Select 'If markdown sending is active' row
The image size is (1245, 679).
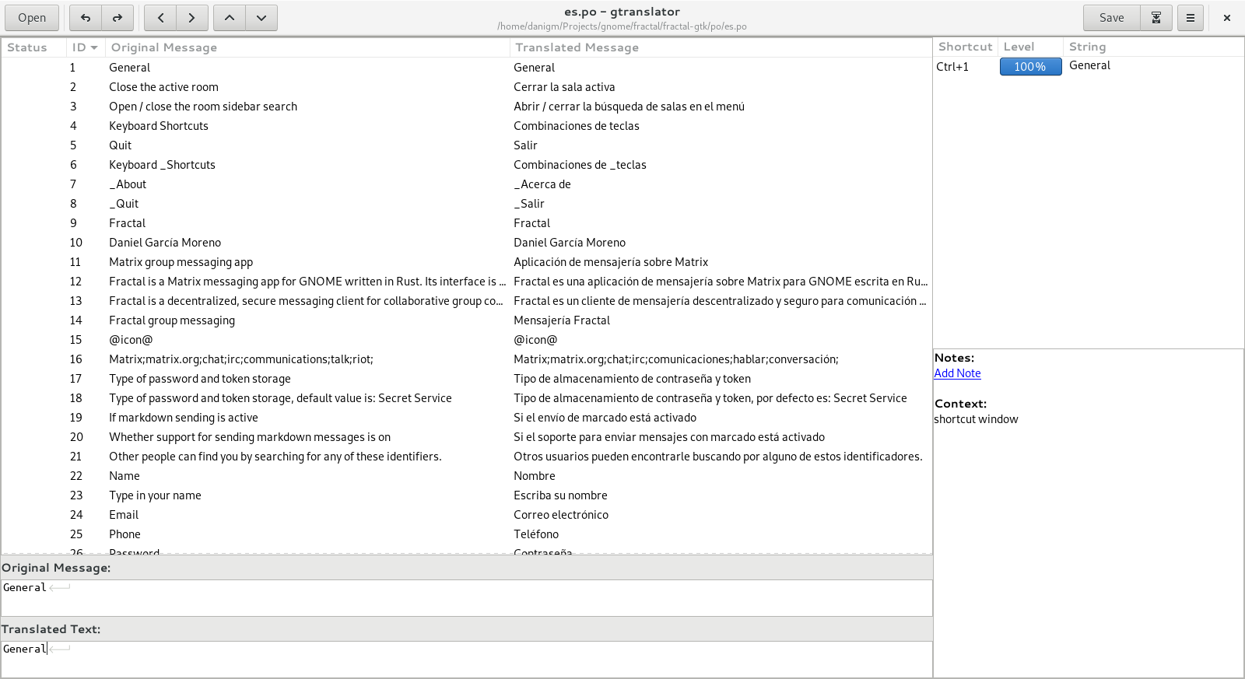[x=467, y=418]
